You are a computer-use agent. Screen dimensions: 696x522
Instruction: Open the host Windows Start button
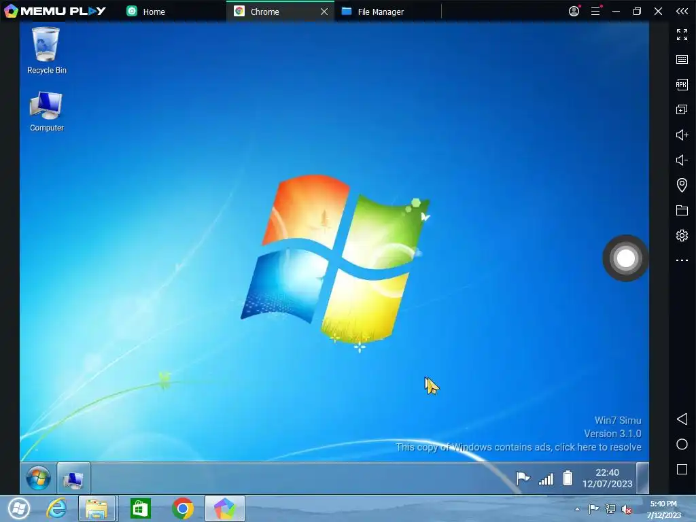(x=18, y=508)
